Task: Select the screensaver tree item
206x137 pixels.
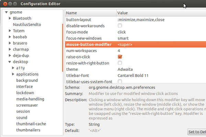Action: (27, 105)
